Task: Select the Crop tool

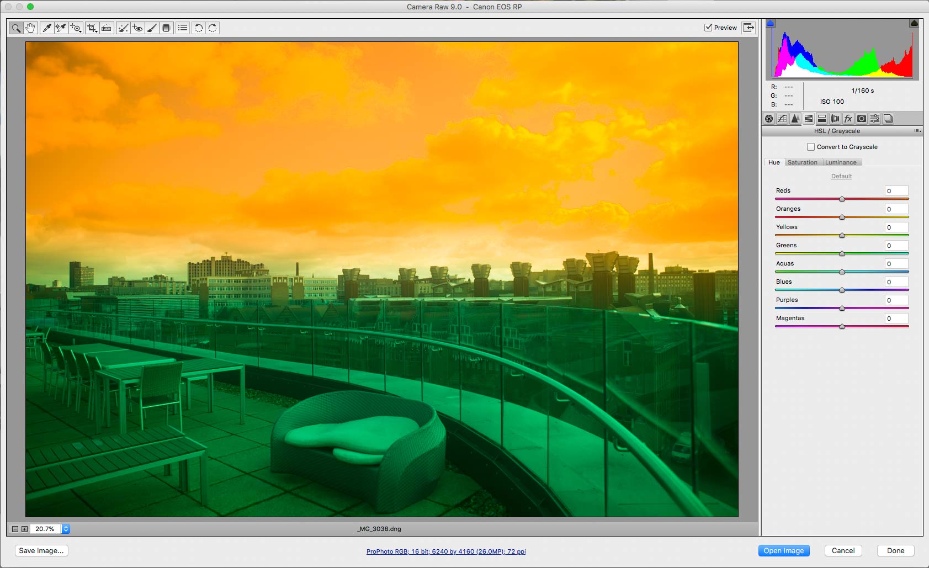Action: coord(92,28)
